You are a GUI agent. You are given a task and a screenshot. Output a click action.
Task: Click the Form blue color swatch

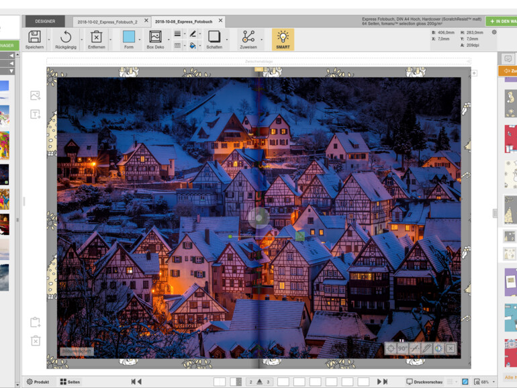coord(129,37)
